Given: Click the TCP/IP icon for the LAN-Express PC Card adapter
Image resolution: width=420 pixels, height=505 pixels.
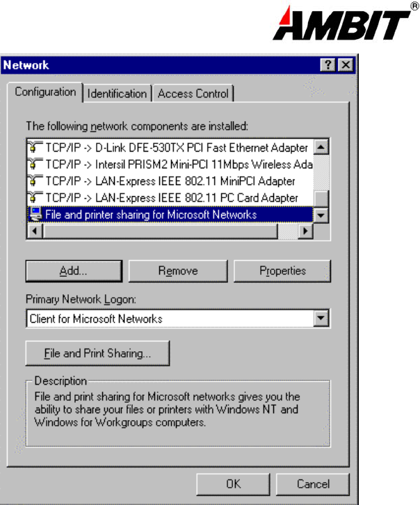Looking at the screenshot, I should pos(35,198).
